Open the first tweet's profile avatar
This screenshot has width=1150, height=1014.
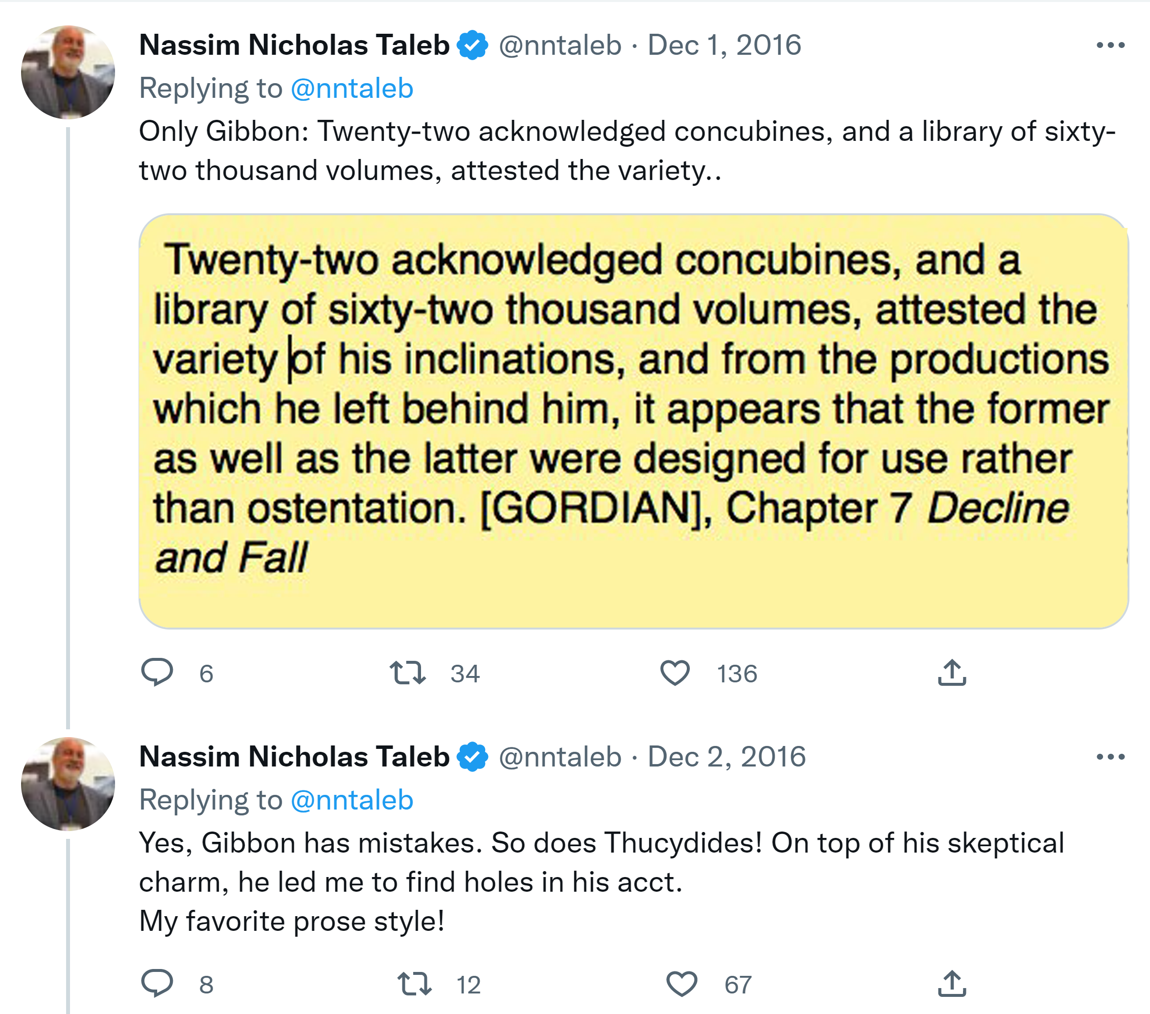point(68,72)
